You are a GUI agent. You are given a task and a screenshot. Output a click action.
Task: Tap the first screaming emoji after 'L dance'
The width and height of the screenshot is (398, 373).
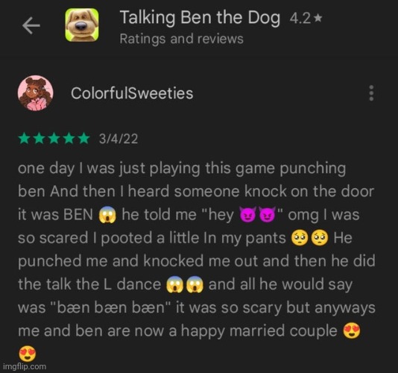pos(174,285)
